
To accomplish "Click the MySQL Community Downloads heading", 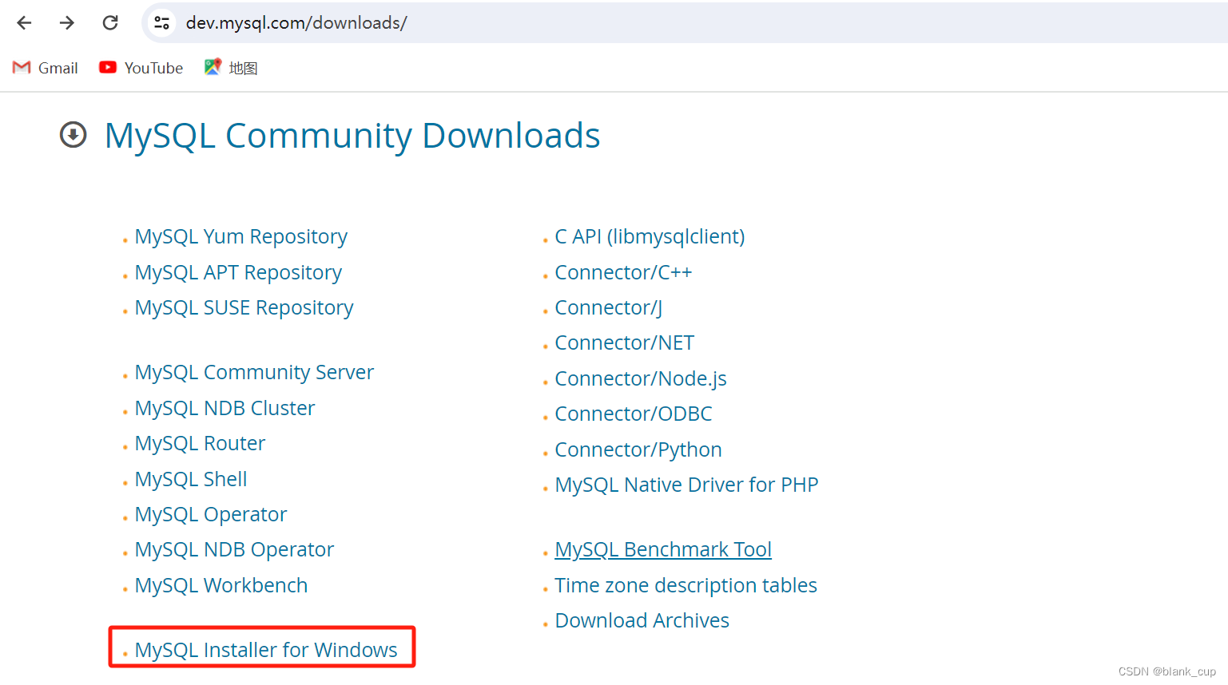I will click(352, 136).
